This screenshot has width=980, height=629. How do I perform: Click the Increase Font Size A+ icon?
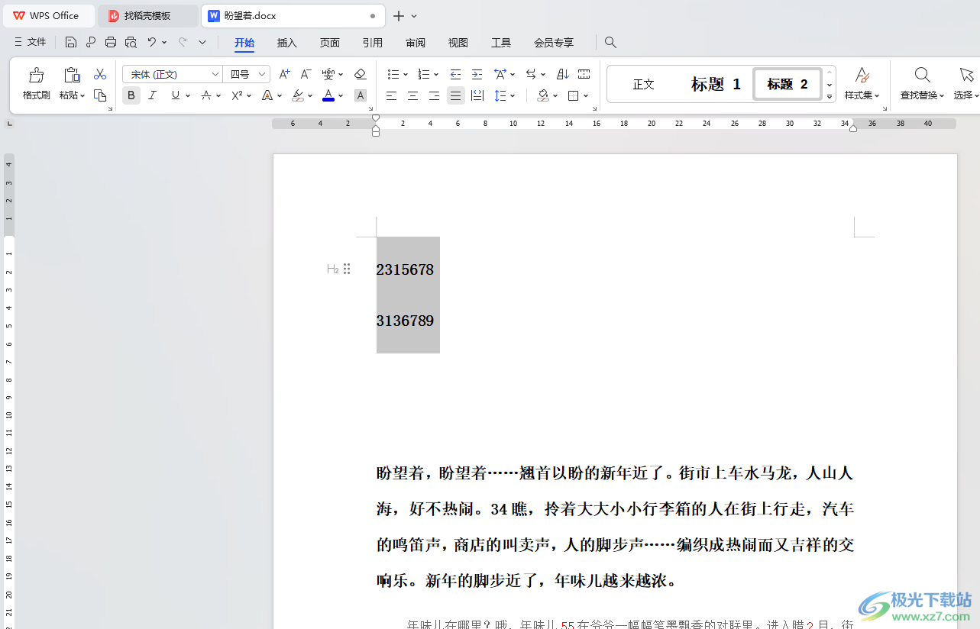[x=284, y=74]
